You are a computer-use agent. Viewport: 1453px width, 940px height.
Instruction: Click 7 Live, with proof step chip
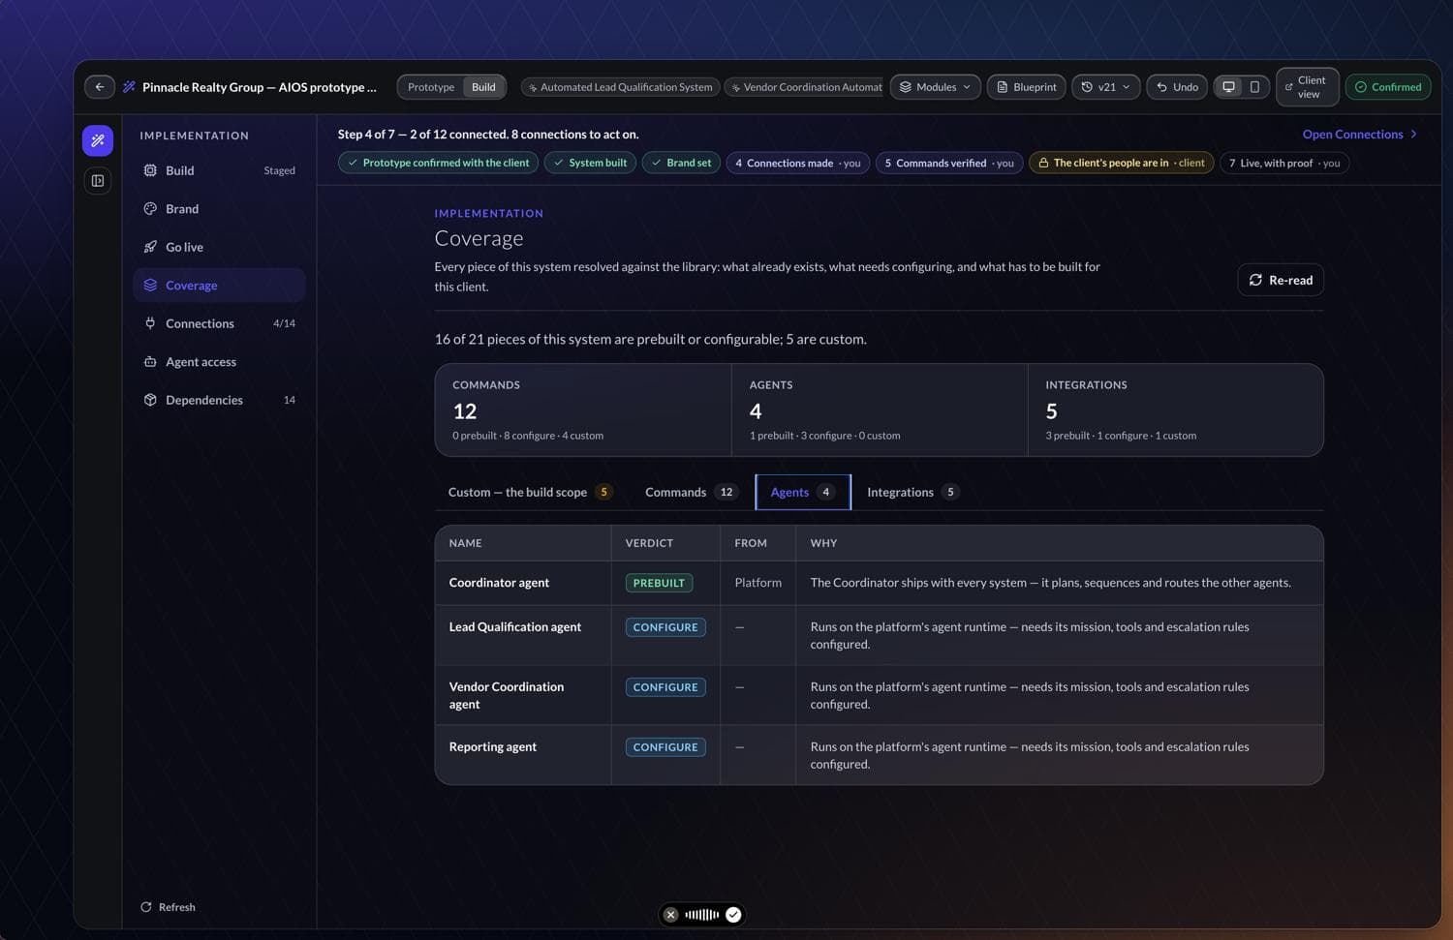pyautogui.click(x=1284, y=163)
